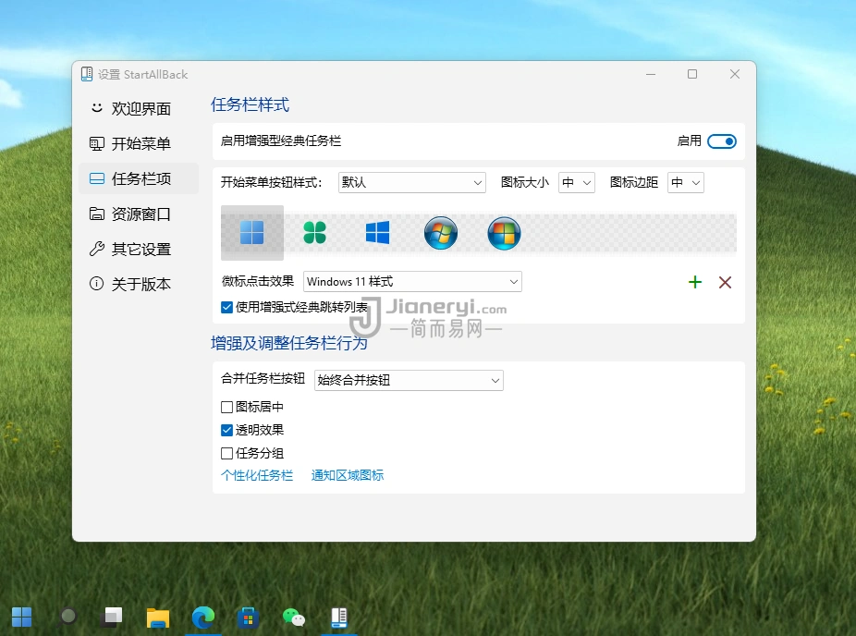
Task: Open the 欢迎界面 sidebar page
Action: [x=139, y=109]
